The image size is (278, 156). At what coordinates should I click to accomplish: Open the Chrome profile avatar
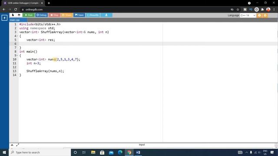(x=268, y=10)
